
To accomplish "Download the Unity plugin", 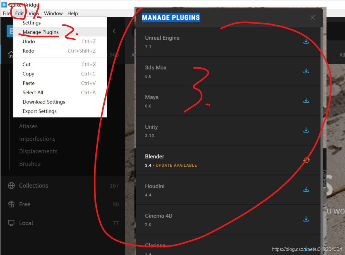I will tap(306, 130).
